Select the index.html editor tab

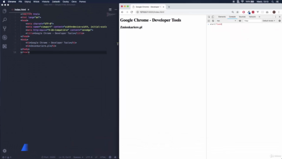point(20,10)
